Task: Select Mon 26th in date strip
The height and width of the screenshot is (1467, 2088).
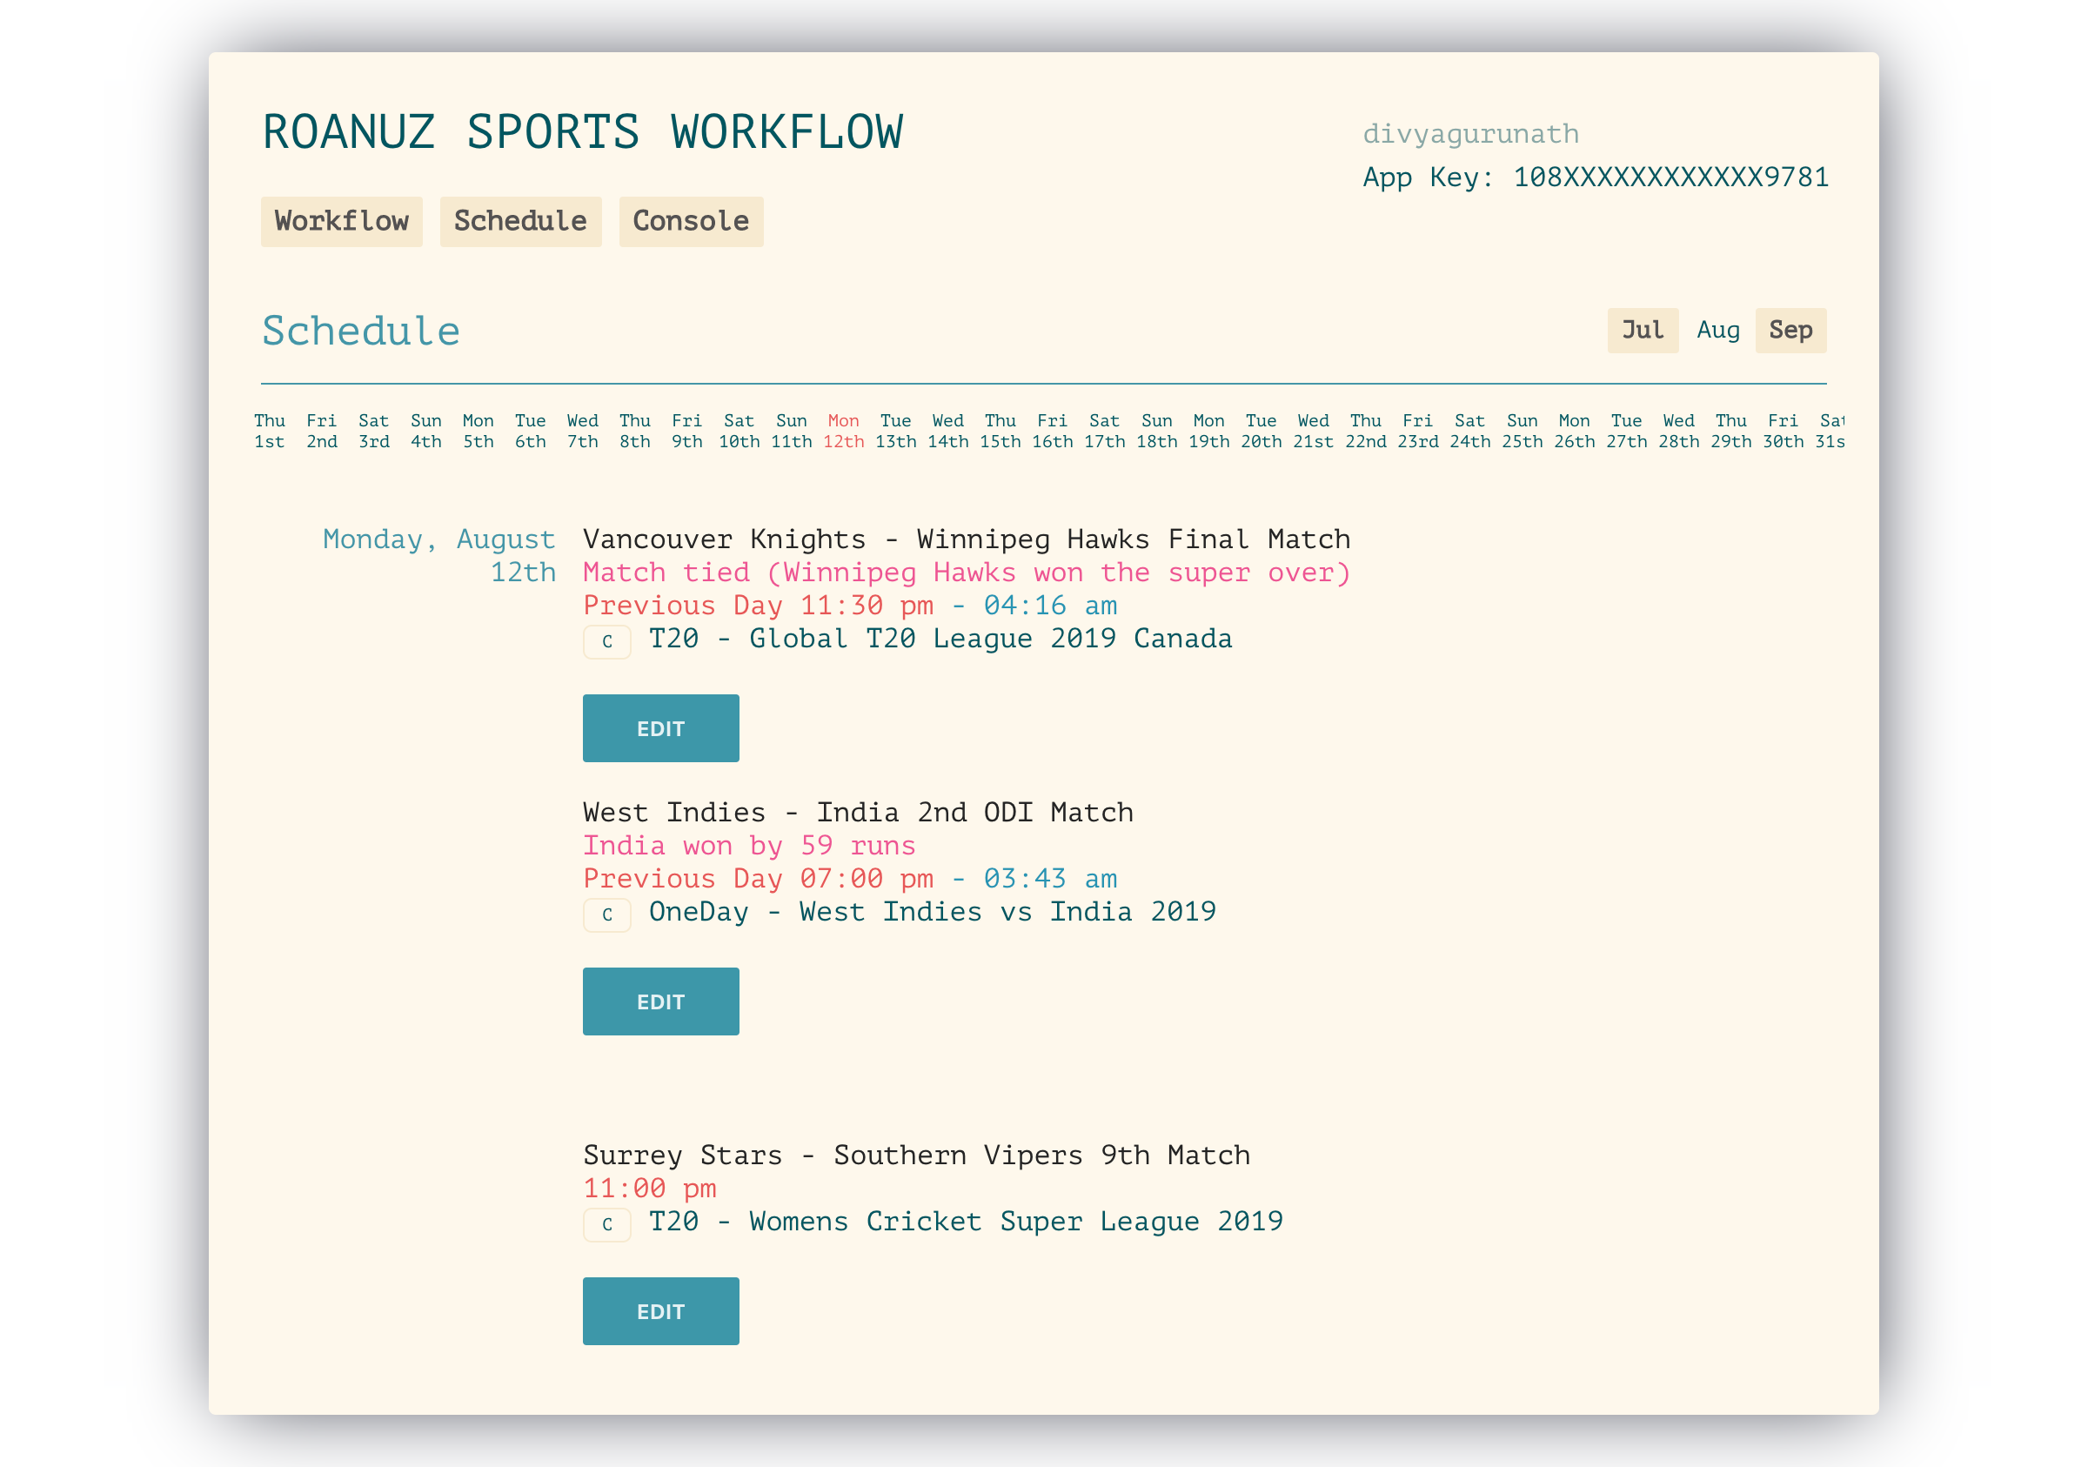Action: [x=1574, y=431]
